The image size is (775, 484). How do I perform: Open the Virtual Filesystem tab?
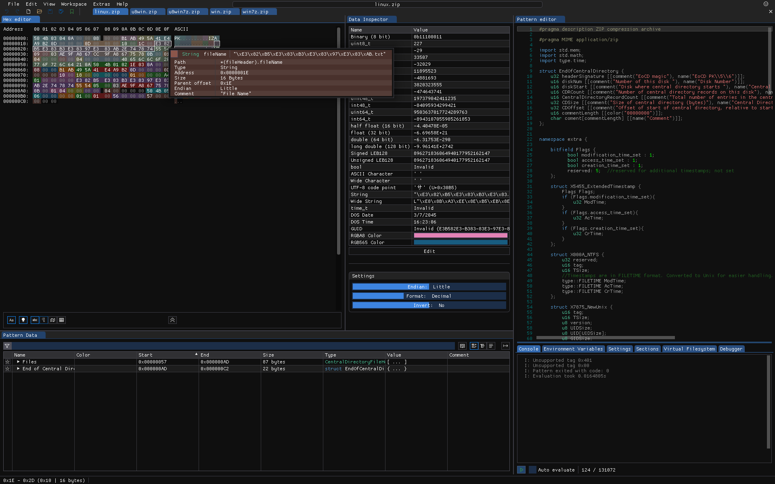tap(689, 349)
